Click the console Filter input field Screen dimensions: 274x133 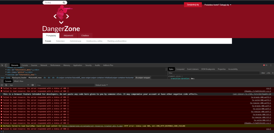point(63,85)
